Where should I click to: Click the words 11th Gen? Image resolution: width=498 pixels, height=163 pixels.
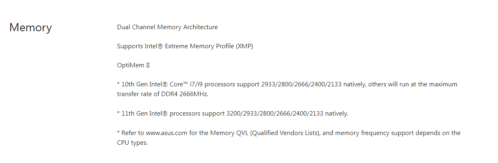tap(133, 114)
